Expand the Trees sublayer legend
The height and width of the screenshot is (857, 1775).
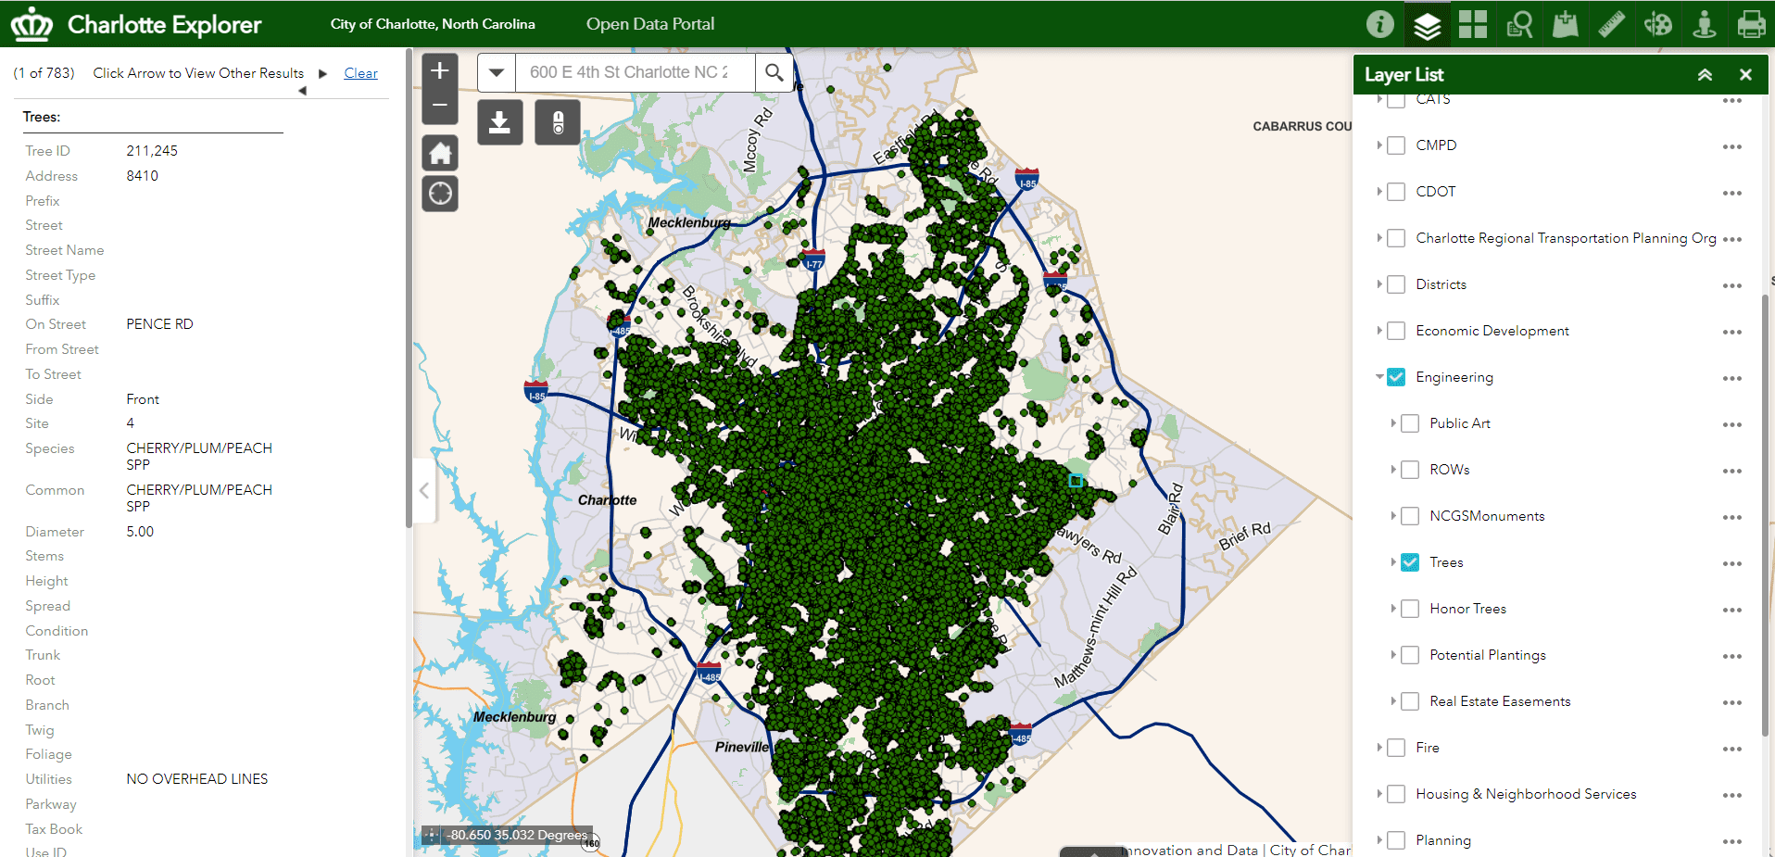[x=1393, y=562]
